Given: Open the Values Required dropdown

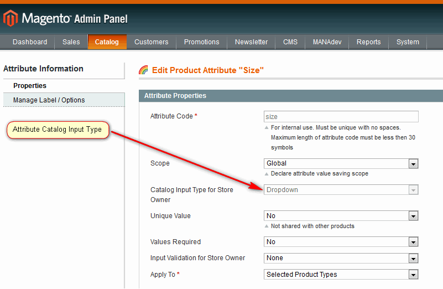Looking at the screenshot, I should coord(341,242).
